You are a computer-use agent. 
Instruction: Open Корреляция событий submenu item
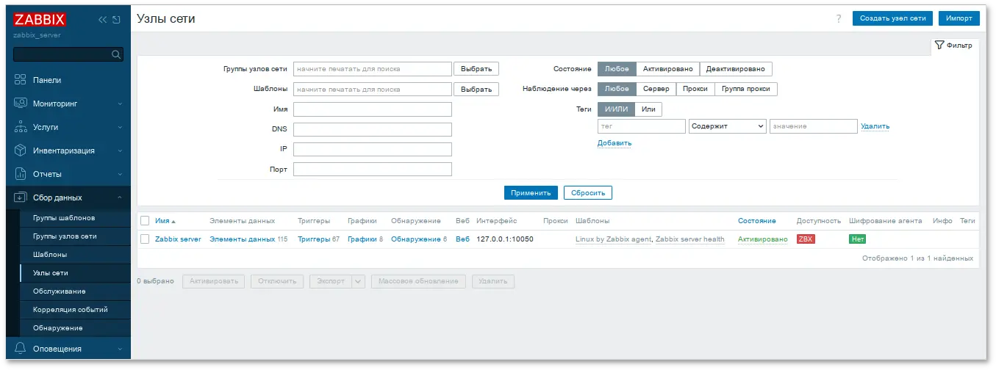click(x=71, y=310)
